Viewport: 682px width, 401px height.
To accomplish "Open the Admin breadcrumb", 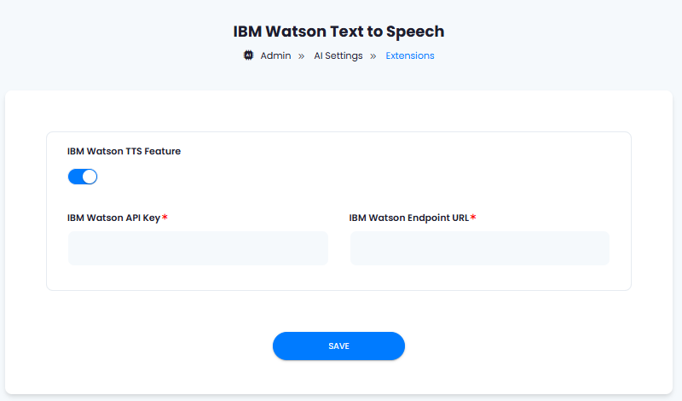I will 275,55.
